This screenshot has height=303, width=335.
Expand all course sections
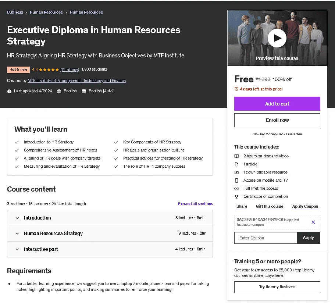[x=196, y=204]
